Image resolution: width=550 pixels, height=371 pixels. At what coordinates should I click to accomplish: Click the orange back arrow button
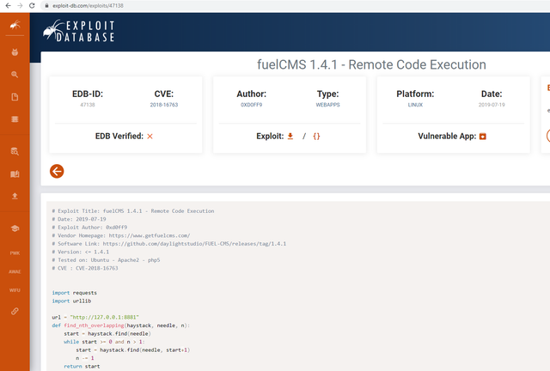click(x=57, y=172)
